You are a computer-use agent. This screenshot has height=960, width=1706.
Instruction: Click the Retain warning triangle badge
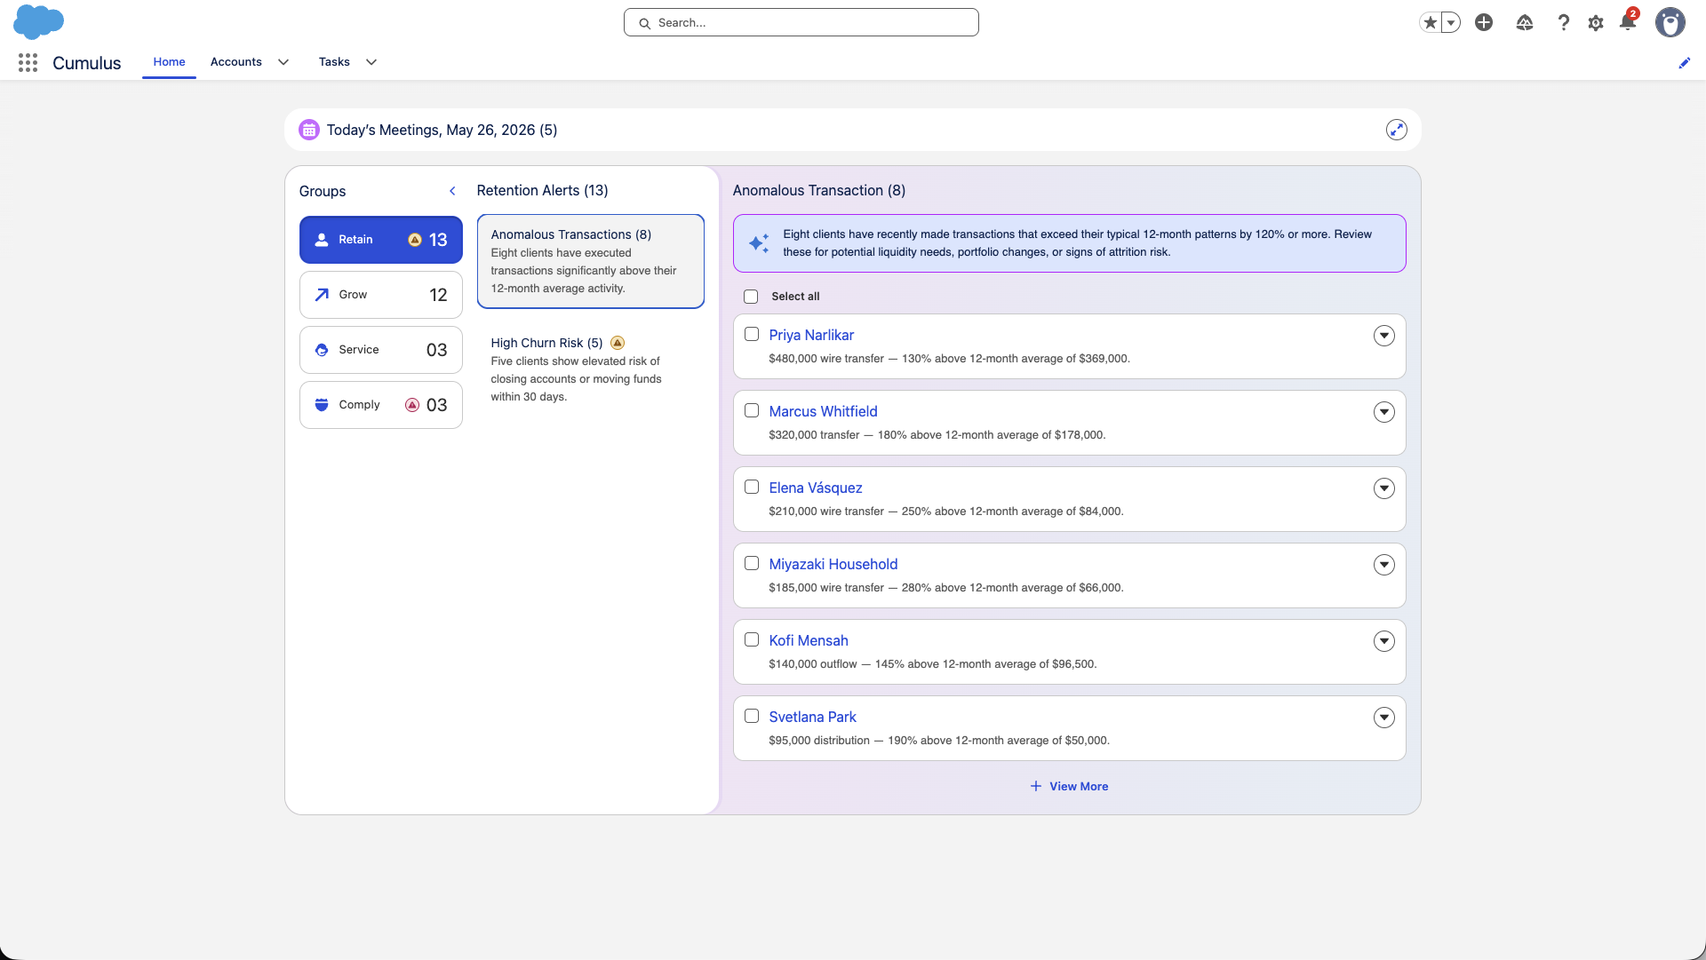point(415,240)
